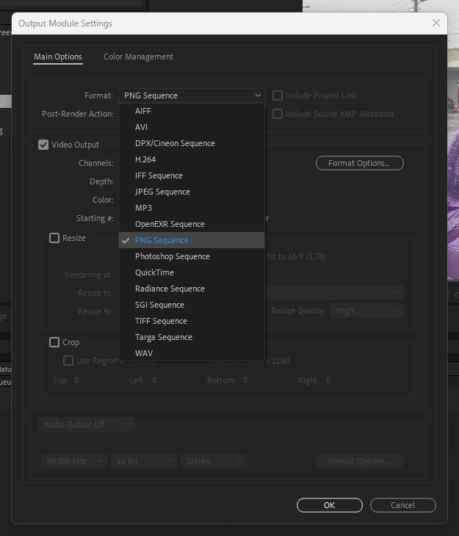
Task: Choose JPEG Sequence format
Action: click(x=162, y=192)
